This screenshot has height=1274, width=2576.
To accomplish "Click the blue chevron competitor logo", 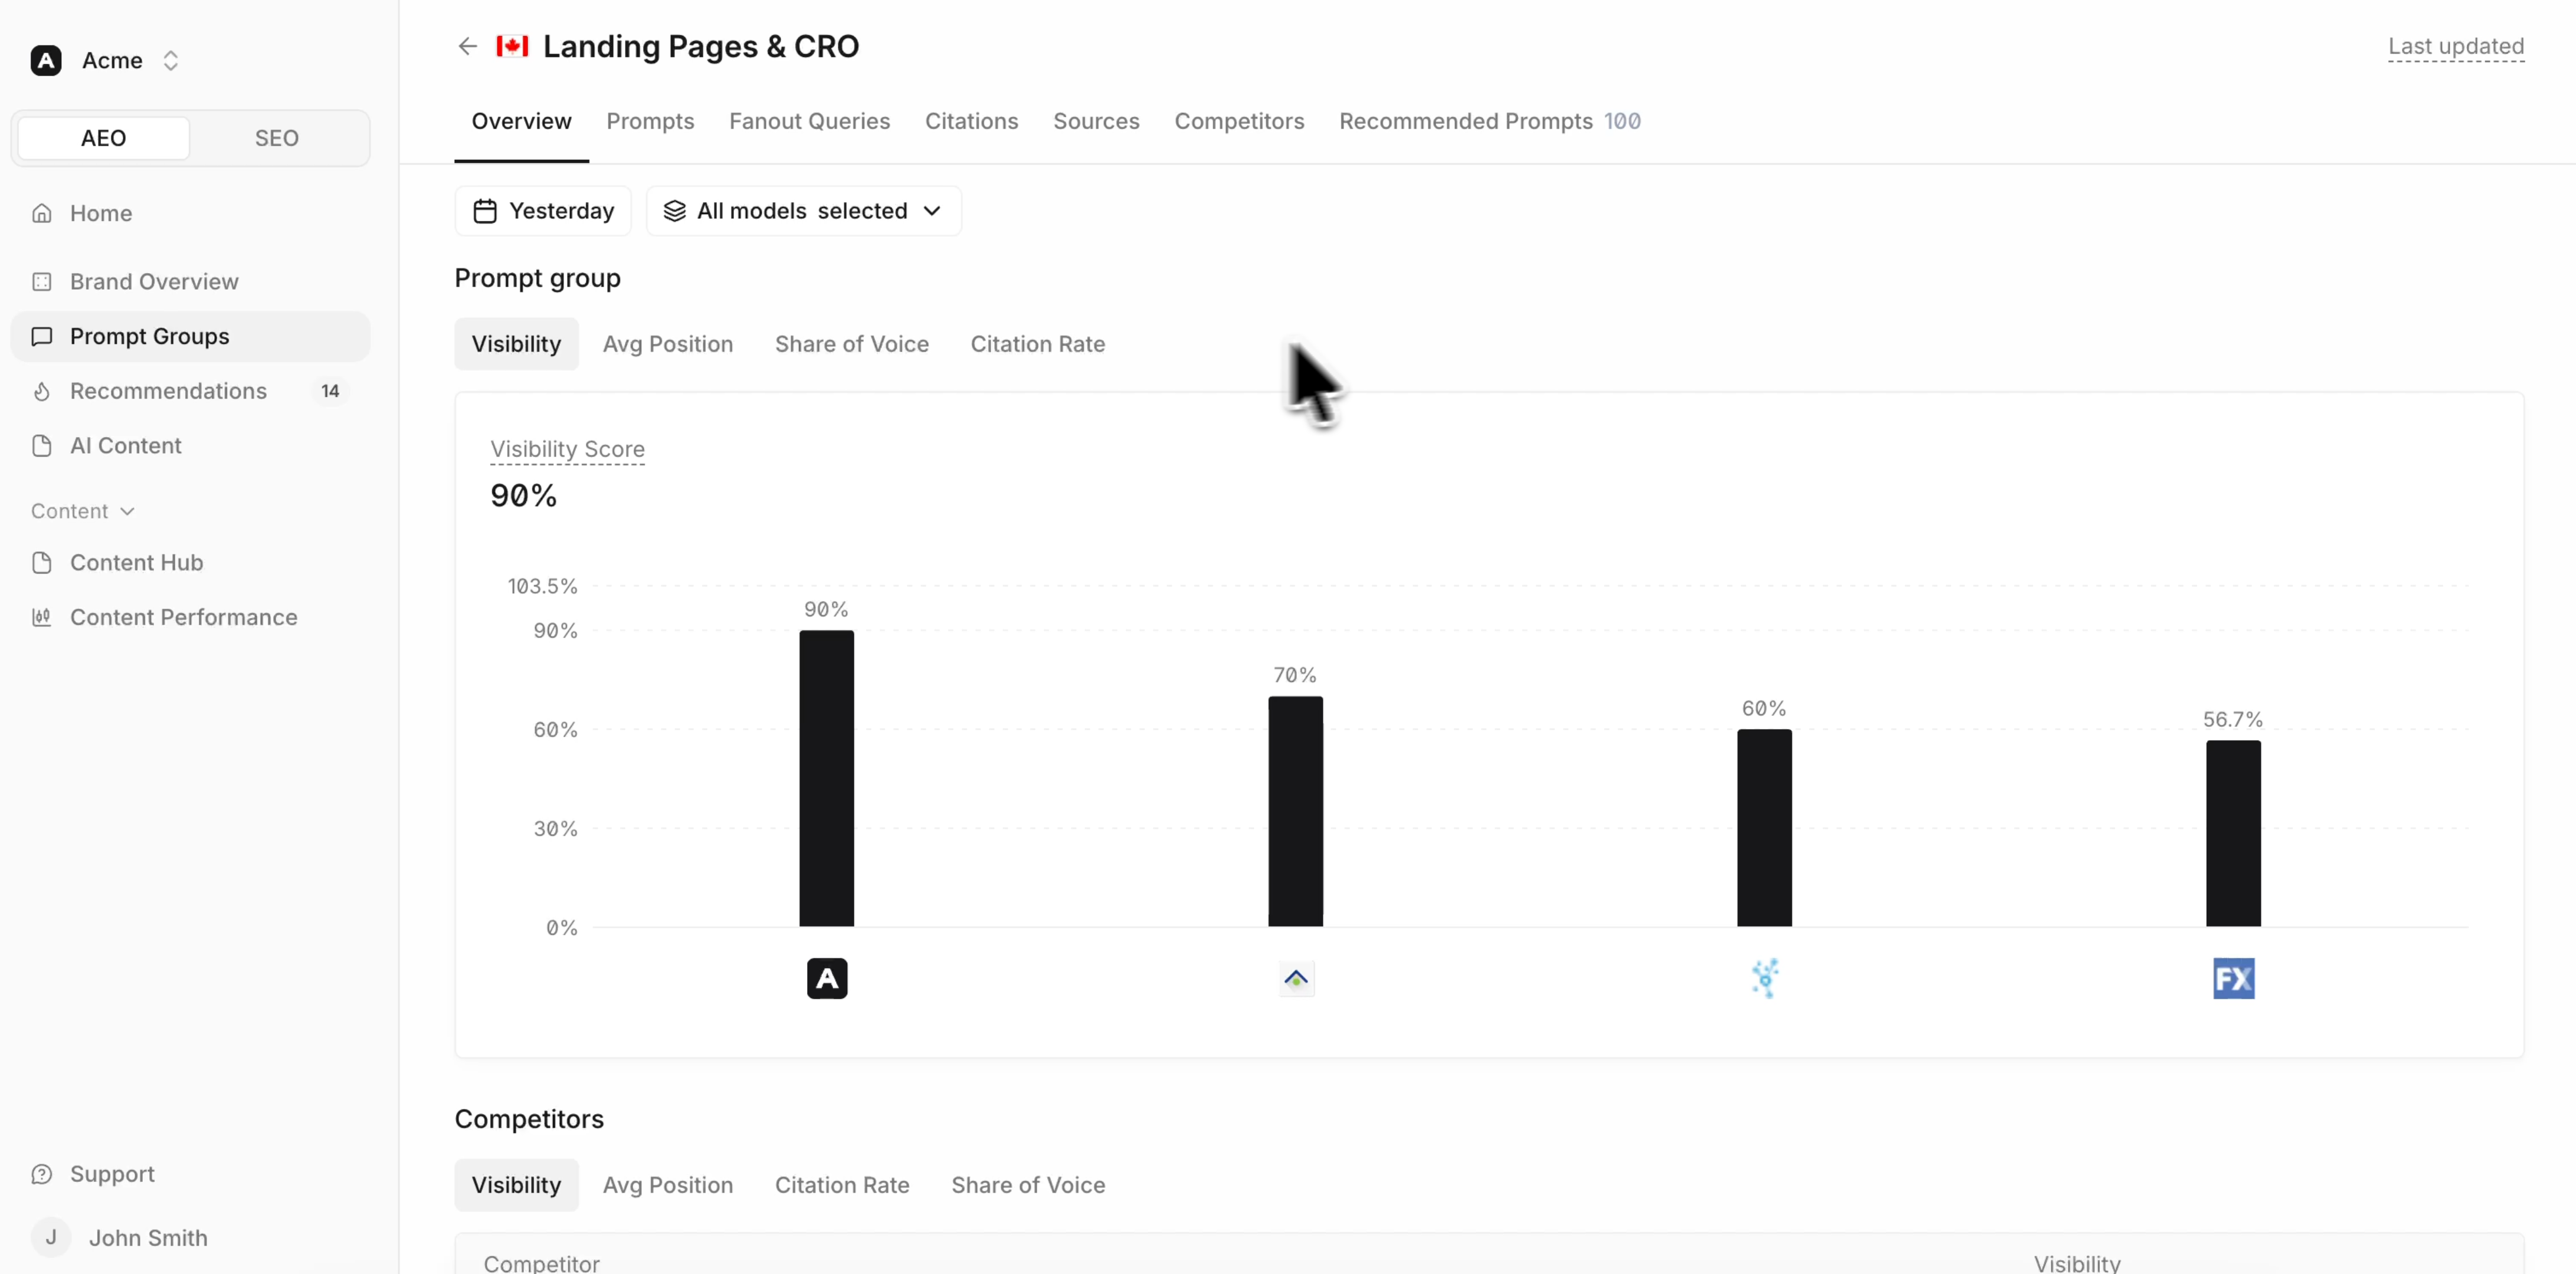I will click(1296, 978).
